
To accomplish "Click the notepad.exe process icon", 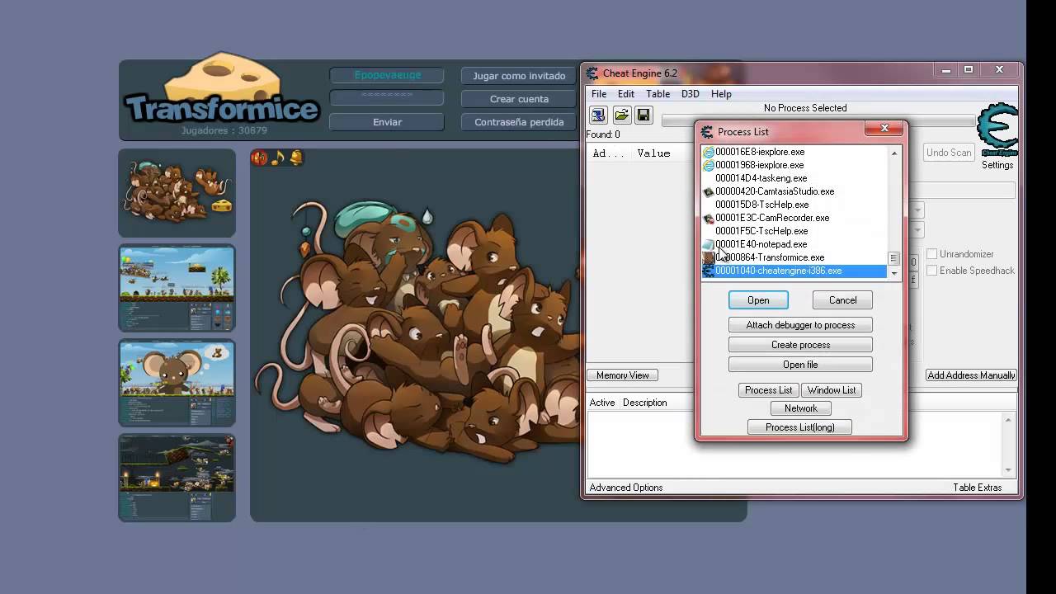I will click(x=708, y=244).
